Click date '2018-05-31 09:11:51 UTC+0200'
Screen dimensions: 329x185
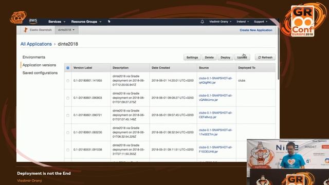[173, 150]
